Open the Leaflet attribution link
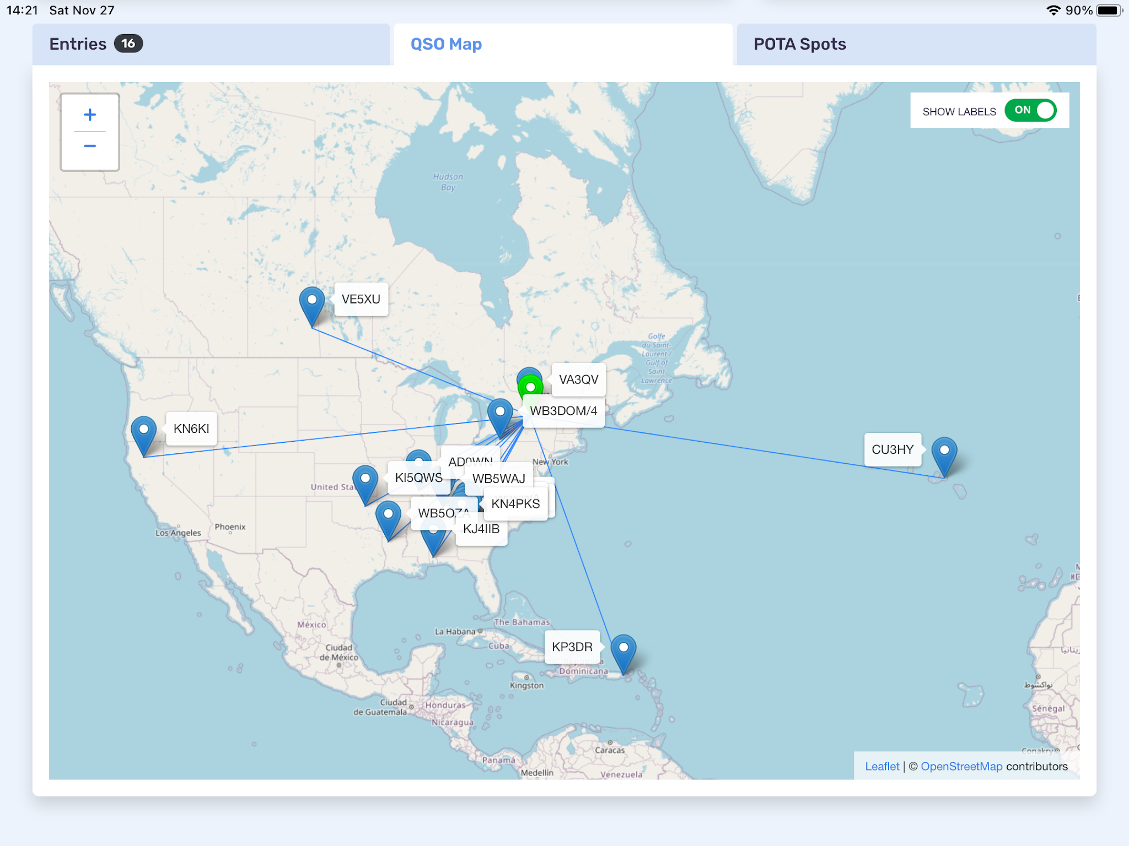The height and width of the screenshot is (846, 1129). click(881, 766)
